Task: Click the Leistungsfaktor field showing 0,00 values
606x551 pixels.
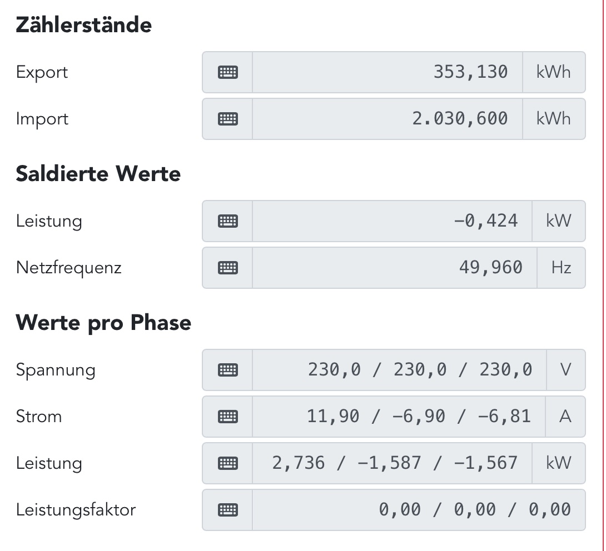Action: point(418,510)
